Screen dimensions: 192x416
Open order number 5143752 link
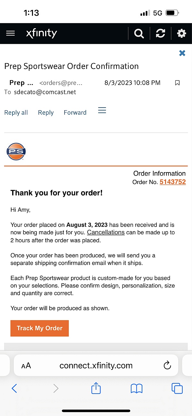172,182
